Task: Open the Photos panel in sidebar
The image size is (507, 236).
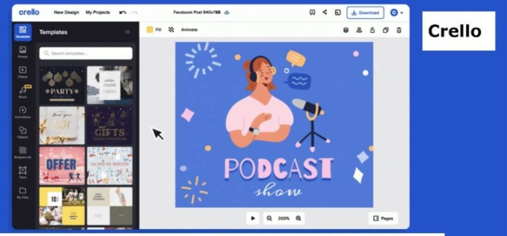Action: [23, 52]
